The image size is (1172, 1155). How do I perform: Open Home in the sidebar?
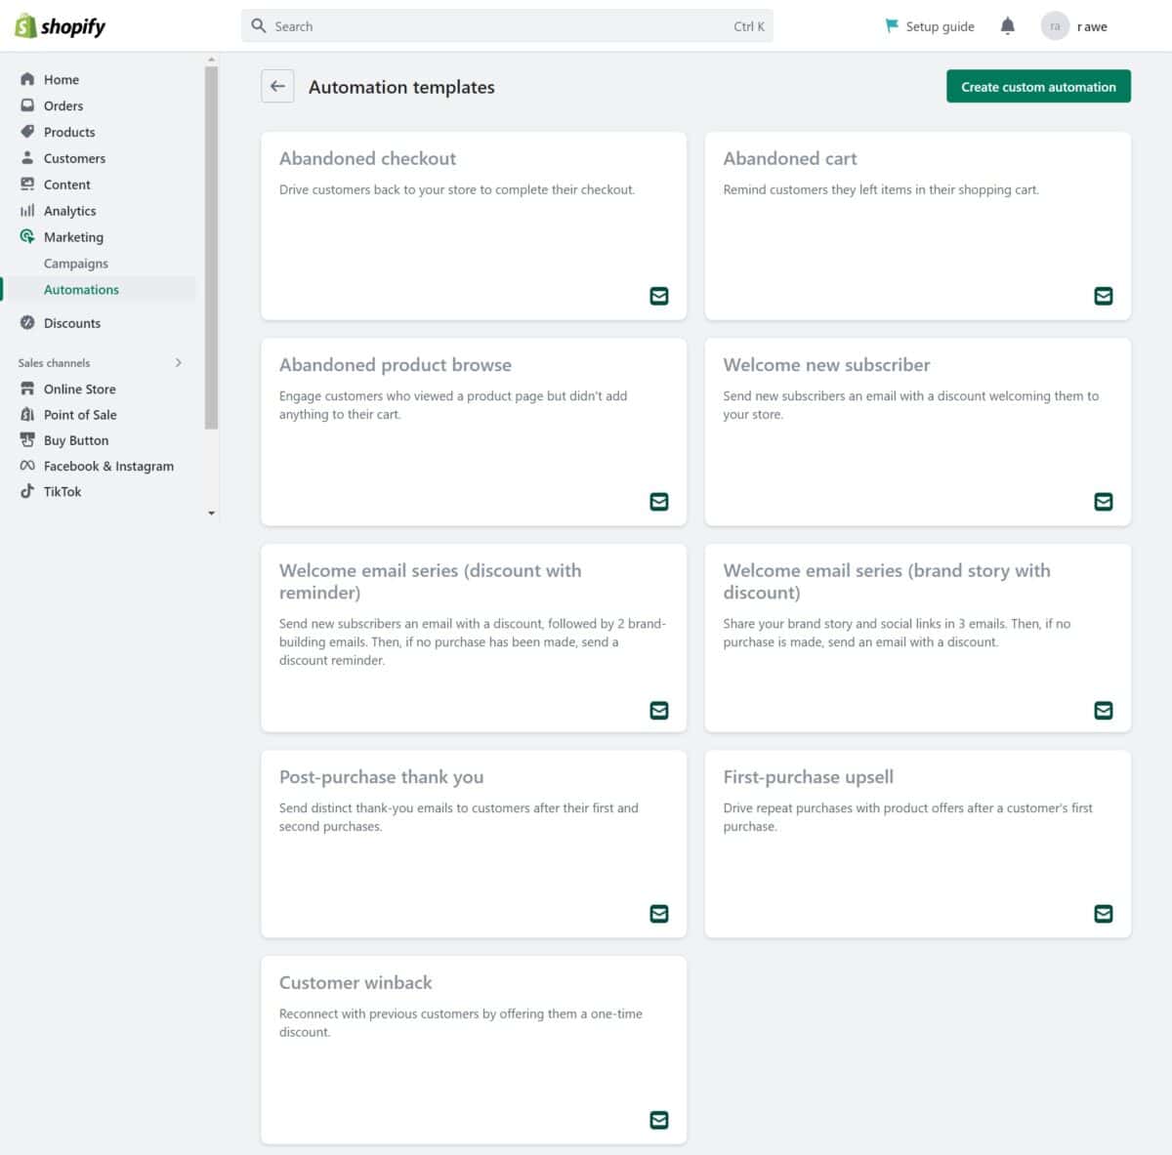(x=62, y=79)
